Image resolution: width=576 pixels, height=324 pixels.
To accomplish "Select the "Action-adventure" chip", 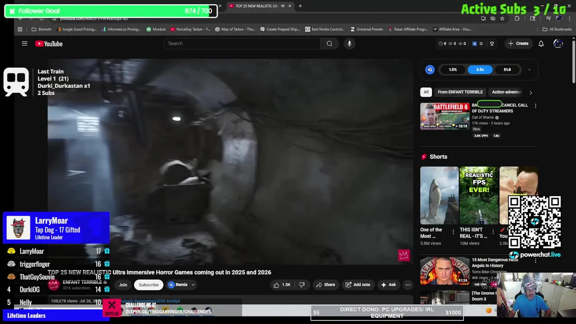I will tap(506, 92).
